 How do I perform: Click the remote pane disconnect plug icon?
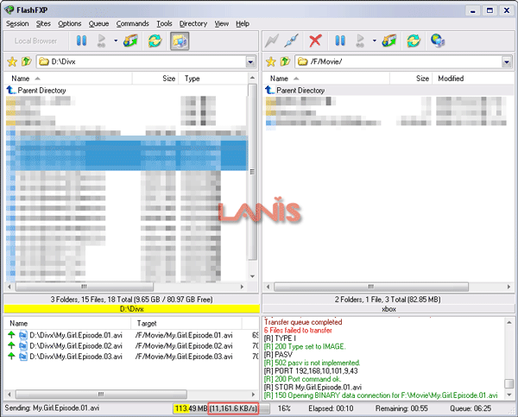[x=292, y=41]
